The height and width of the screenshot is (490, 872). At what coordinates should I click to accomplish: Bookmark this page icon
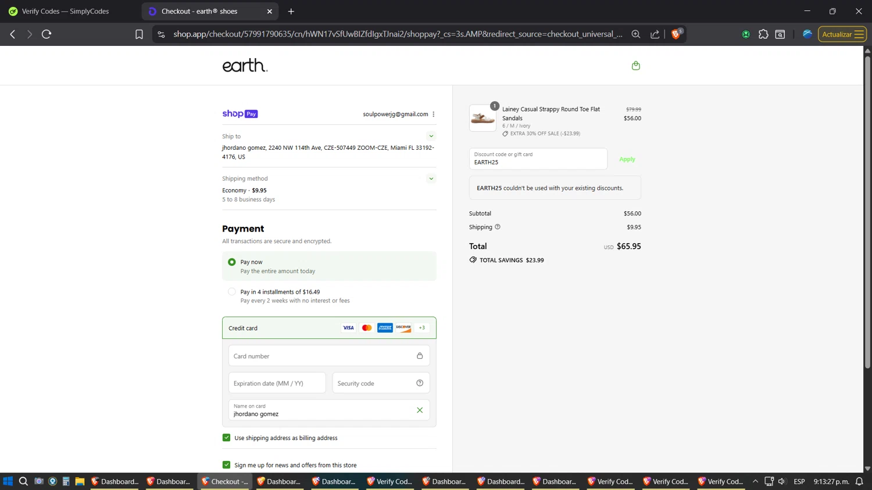[139, 34]
